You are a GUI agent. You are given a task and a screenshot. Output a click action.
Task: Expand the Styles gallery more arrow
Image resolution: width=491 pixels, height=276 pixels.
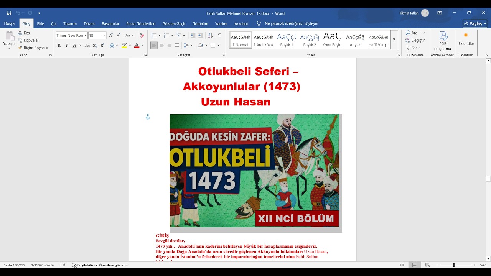[x=394, y=39]
